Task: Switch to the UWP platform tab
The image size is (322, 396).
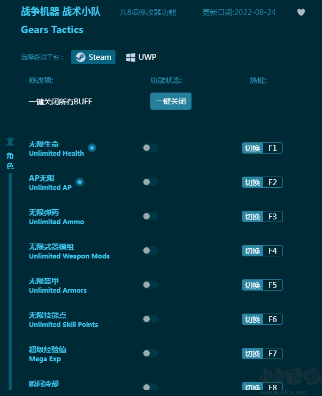Action: 141,57
